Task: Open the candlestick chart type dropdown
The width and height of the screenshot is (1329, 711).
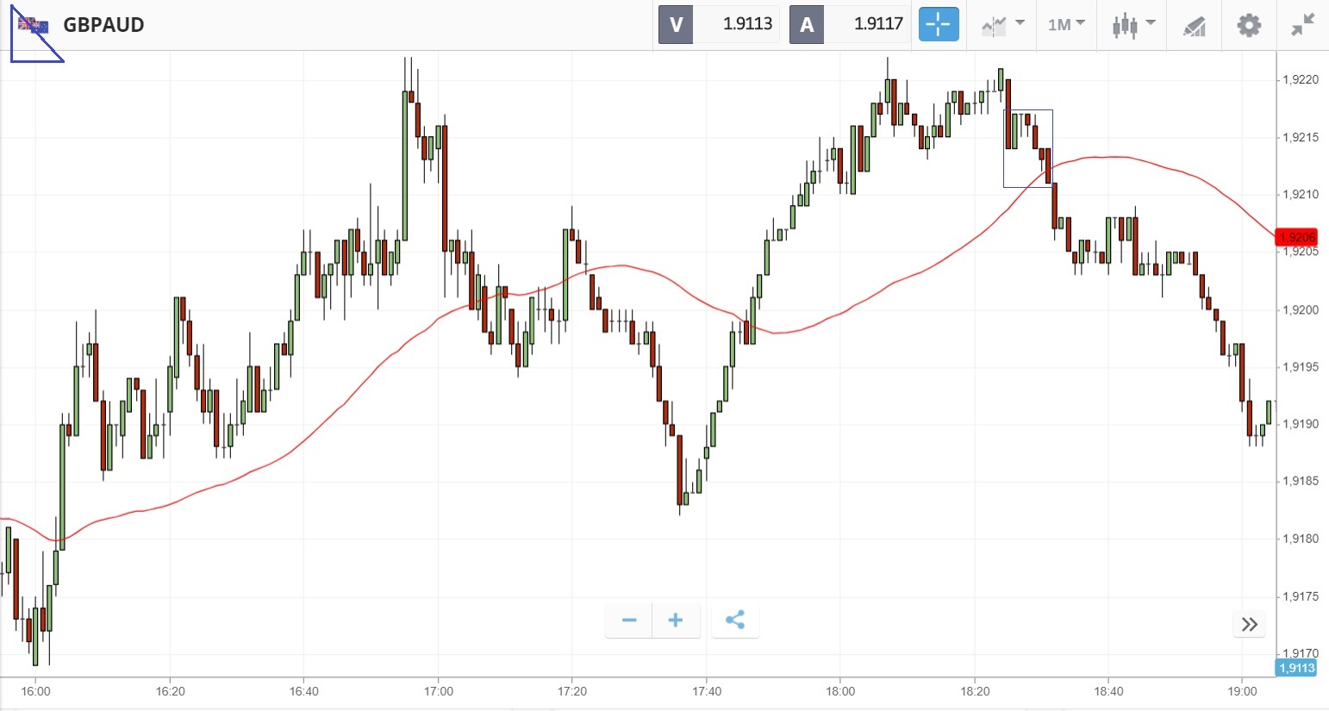Action: [1132, 25]
